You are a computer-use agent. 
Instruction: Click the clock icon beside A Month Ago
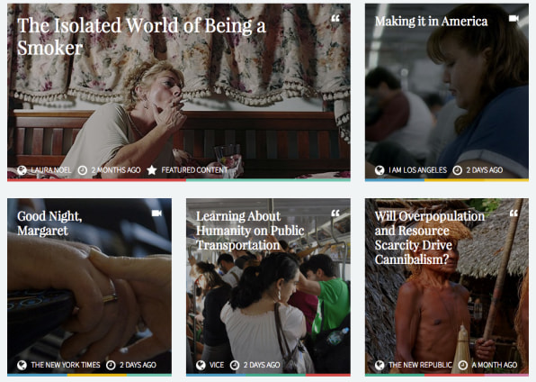(463, 365)
